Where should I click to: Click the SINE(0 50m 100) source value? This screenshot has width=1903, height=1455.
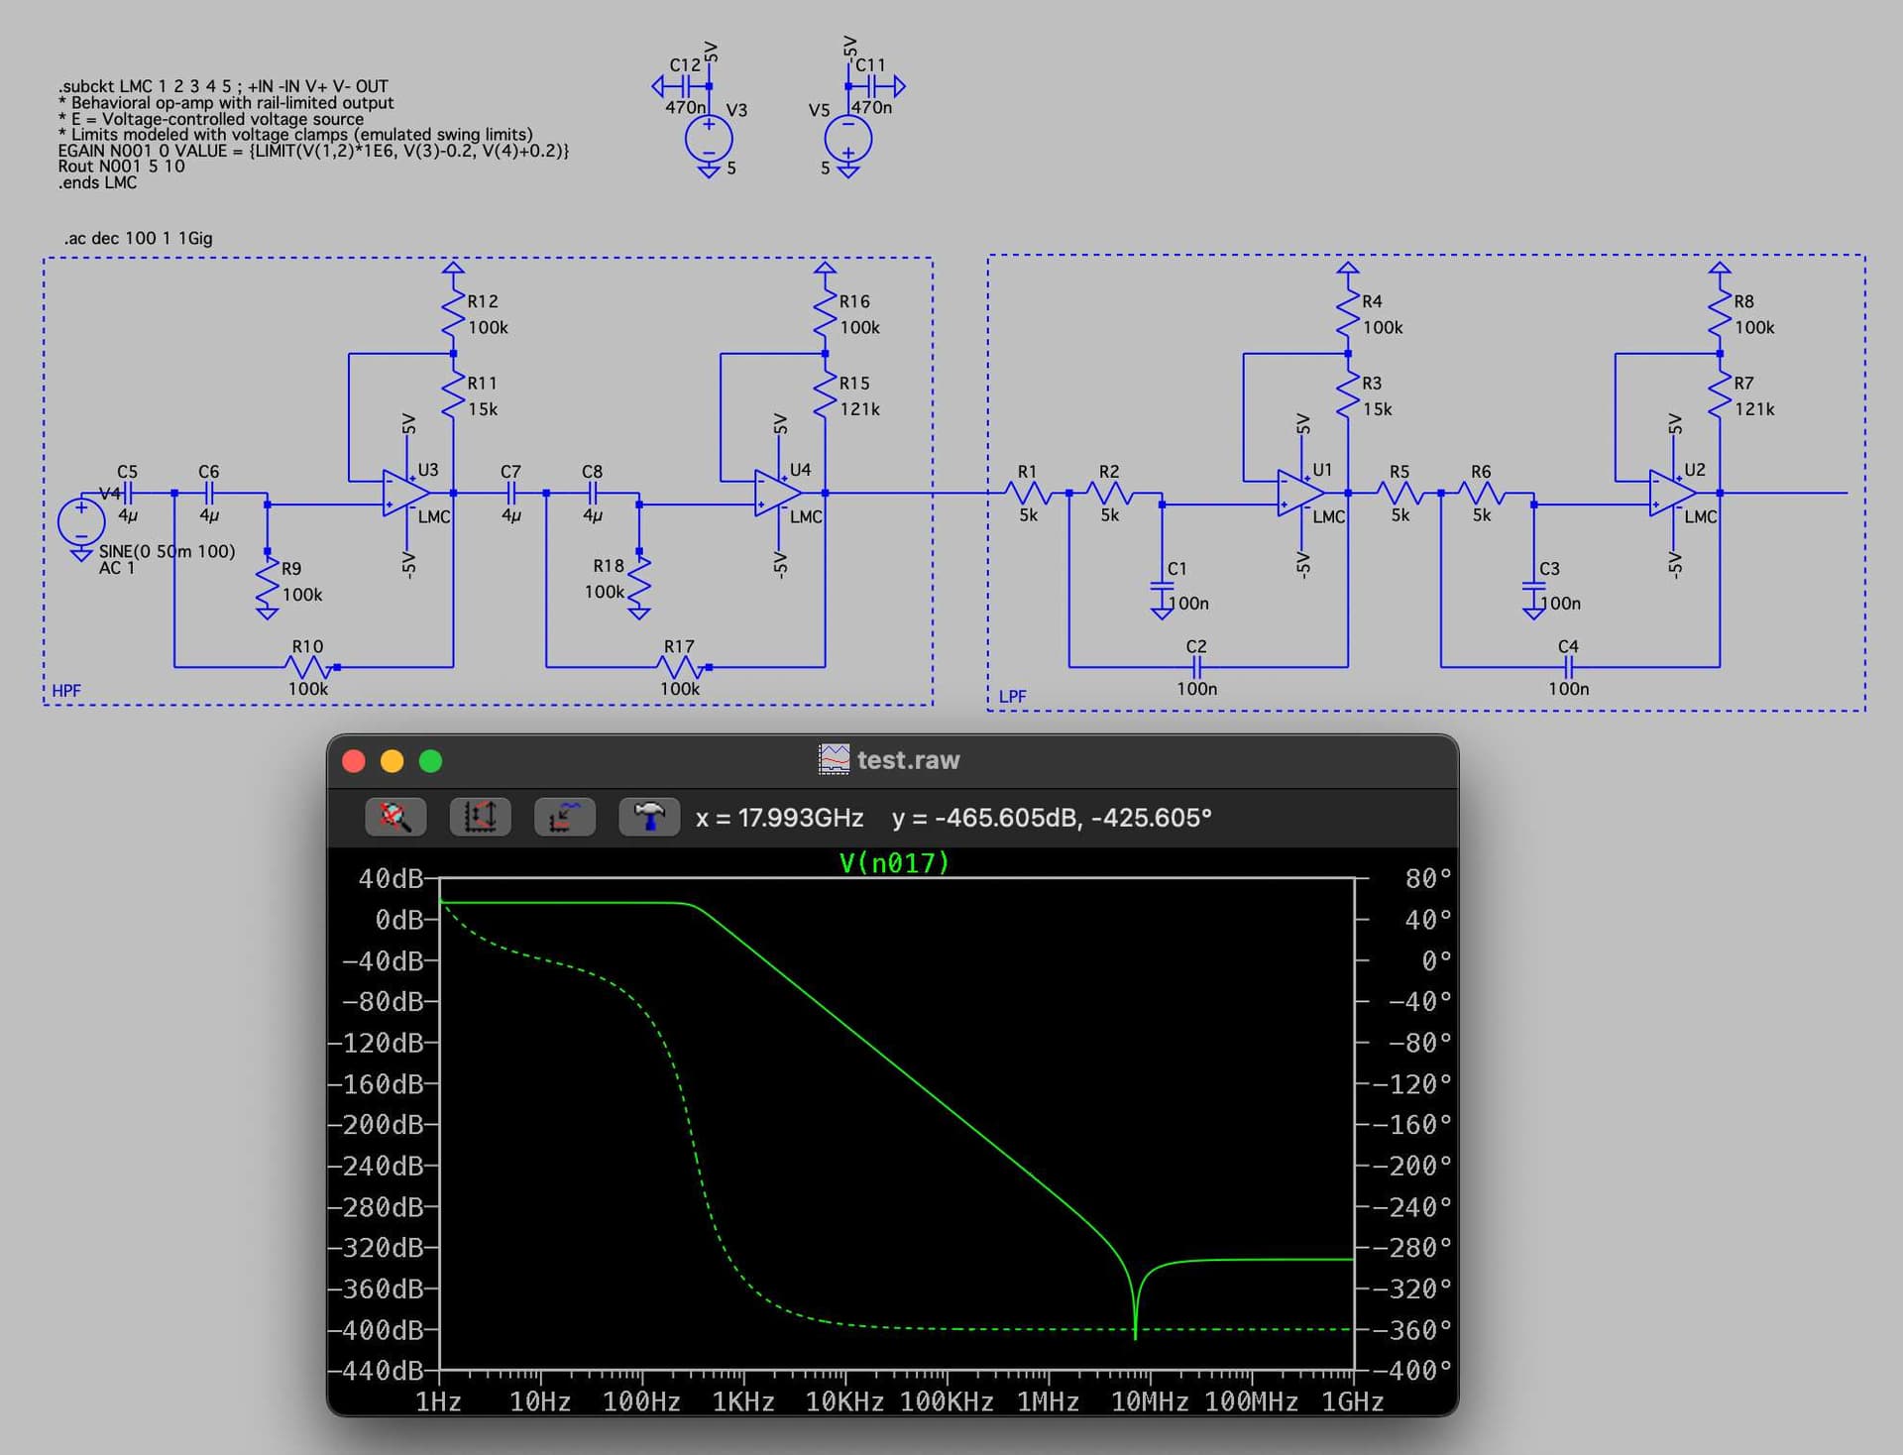coord(168,551)
